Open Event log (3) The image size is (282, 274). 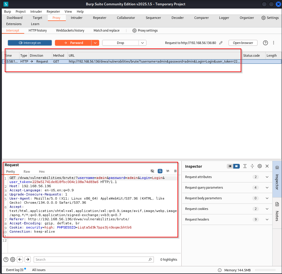[15, 270]
